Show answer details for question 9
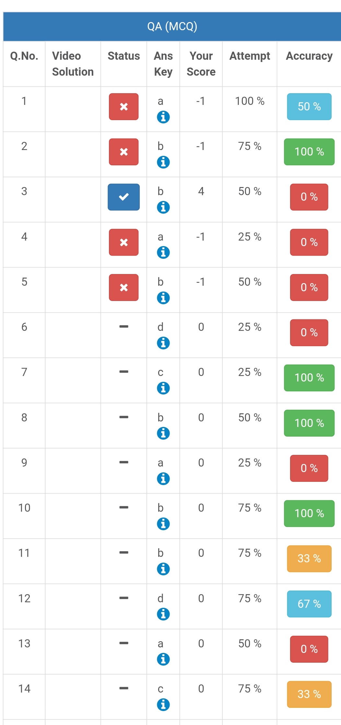Viewport: 341px width, 725px height. coord(163,479)
